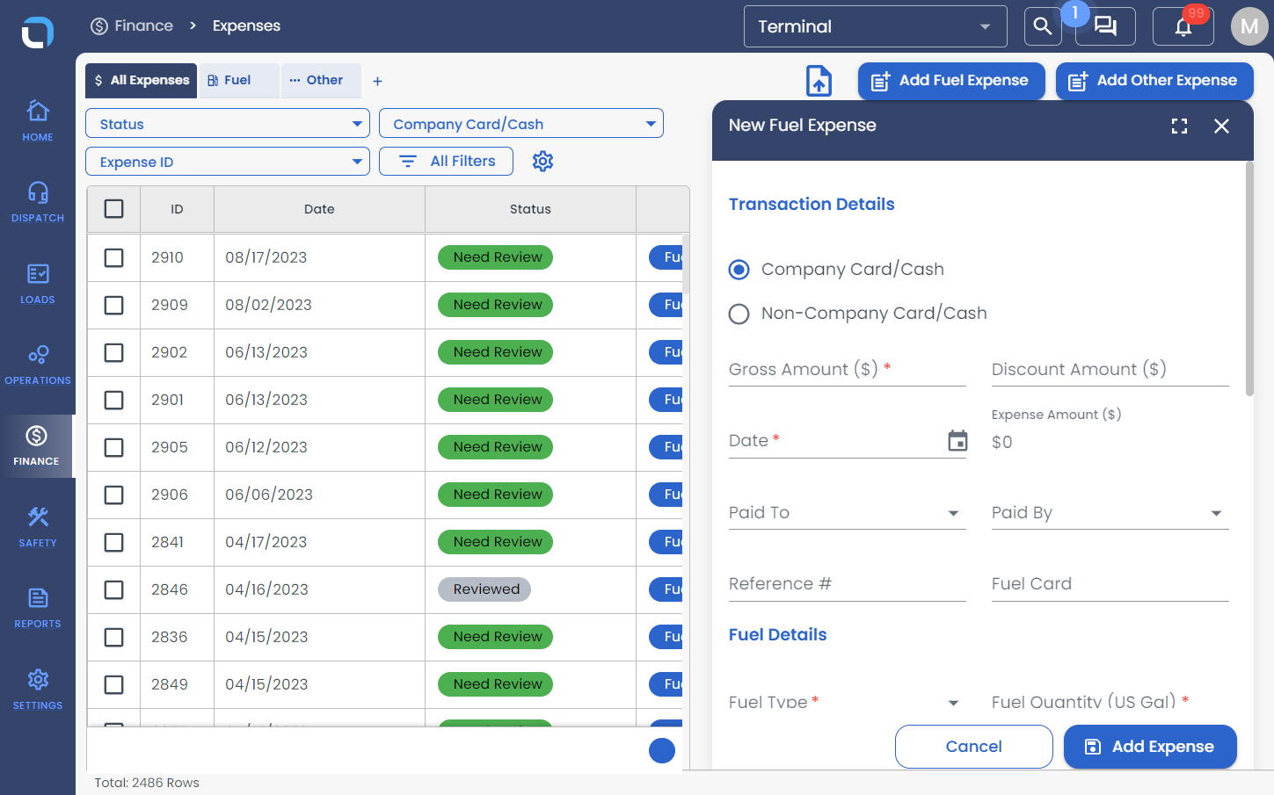
Task: Open the user avatar M menu
Action: [x=1249, y=26]
